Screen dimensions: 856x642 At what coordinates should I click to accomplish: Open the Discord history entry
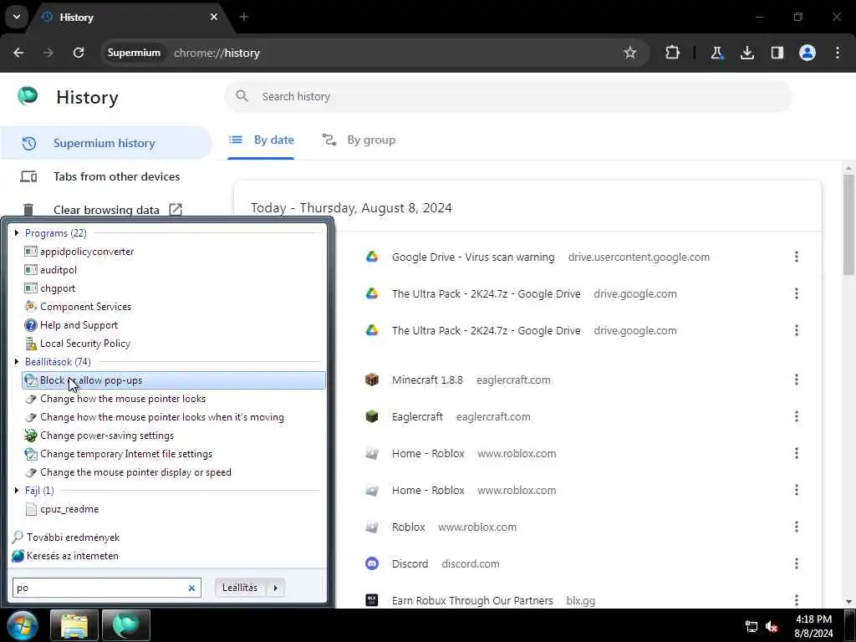pyautogui.click(x=410, y=564)
